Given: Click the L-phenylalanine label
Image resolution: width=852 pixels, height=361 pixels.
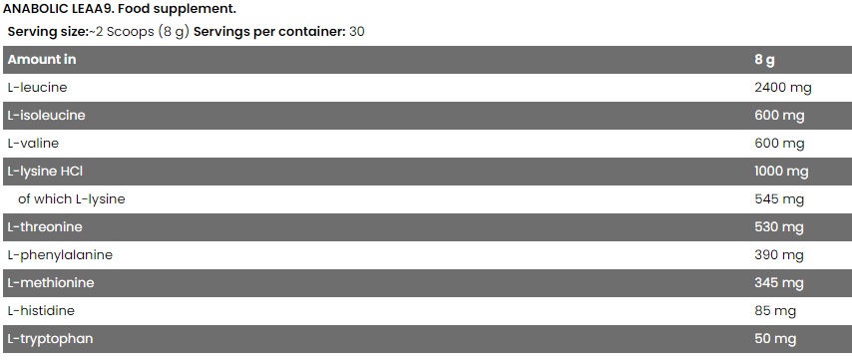Looking at the screenshot, I should click(x=60, y=255).
